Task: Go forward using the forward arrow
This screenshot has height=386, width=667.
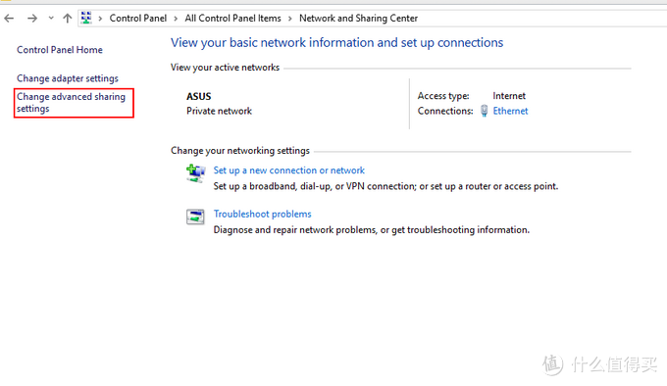Action: click(x=32, y=19)
